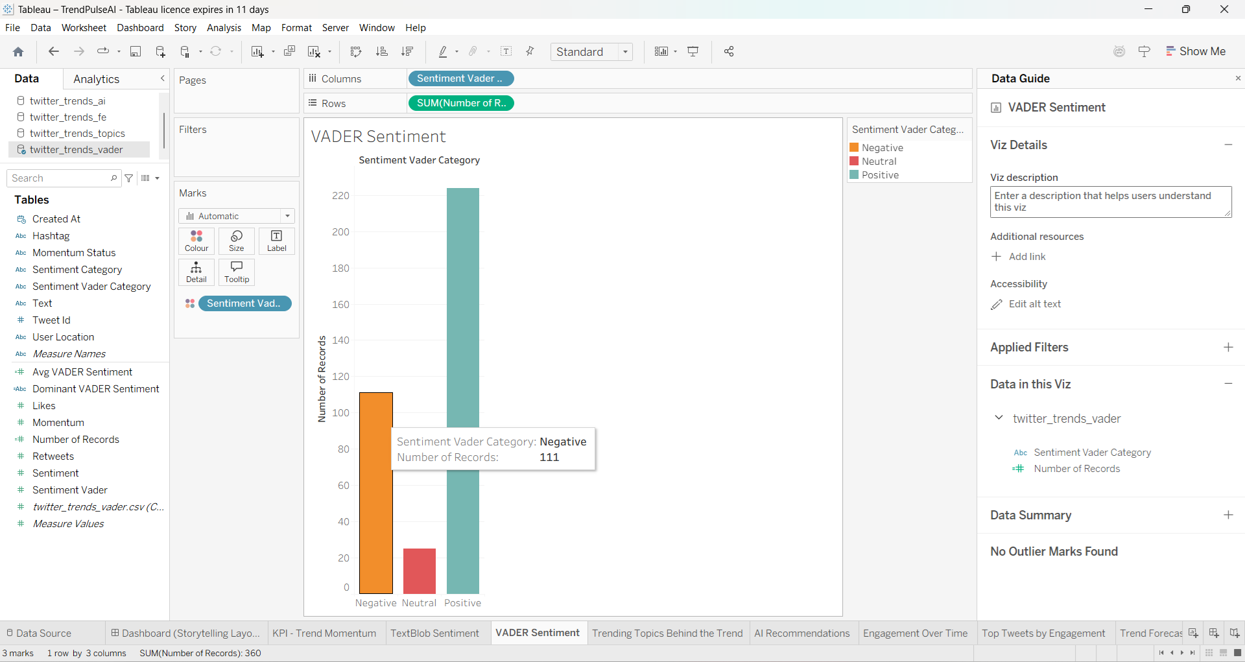The image size is (1245, 662).
Task: Switch to filmstrip view icon
Action: point(1224,653)
